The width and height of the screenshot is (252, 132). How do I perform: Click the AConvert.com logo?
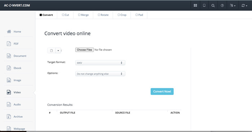pyautogui.click(x=17, y=5)
